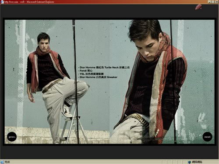Click the 完成 status text in status bar
The image size is (219, 164).
(7, 162)
